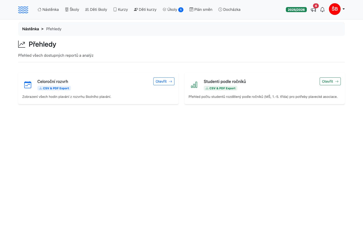Click the blue CSV & PDF Export badge
The image size is (363, 227).
click(x=54, y=88)
